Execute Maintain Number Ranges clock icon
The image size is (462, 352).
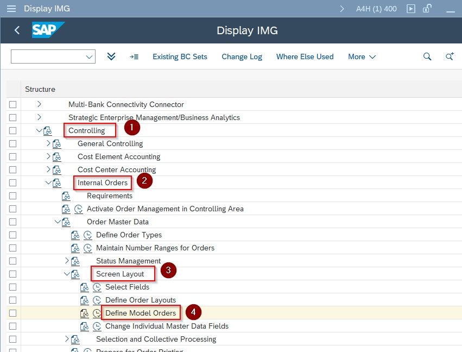(87, 248)
